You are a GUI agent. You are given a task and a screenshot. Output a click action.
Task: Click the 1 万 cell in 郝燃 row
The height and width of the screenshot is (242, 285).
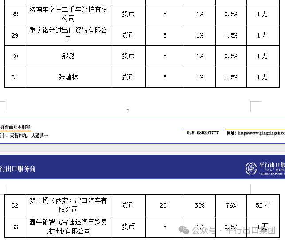point(263,56)
